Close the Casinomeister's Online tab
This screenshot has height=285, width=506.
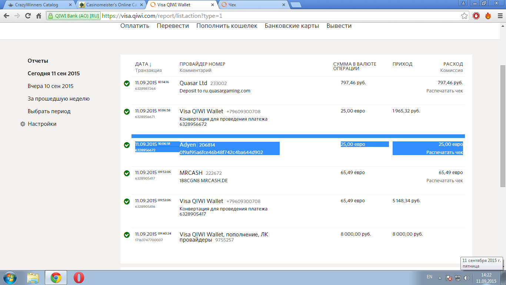141,5
